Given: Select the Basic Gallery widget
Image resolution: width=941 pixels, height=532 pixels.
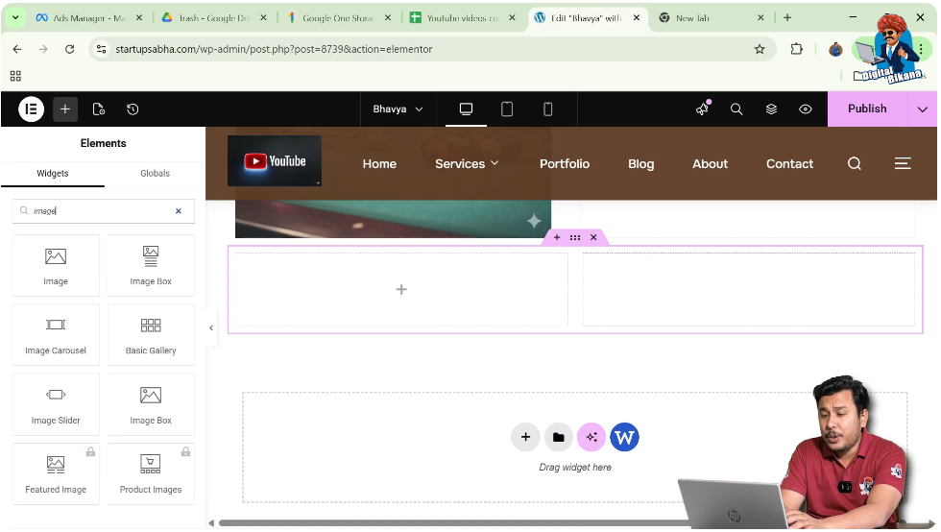Looking at the screenshot, I should tap(151, 335).
